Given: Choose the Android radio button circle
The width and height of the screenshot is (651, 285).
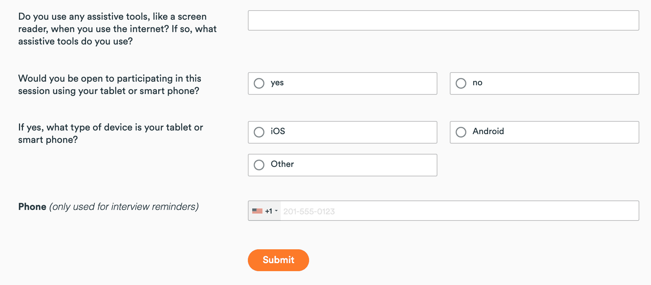Looking at the screenshot, I should [461, 132].
